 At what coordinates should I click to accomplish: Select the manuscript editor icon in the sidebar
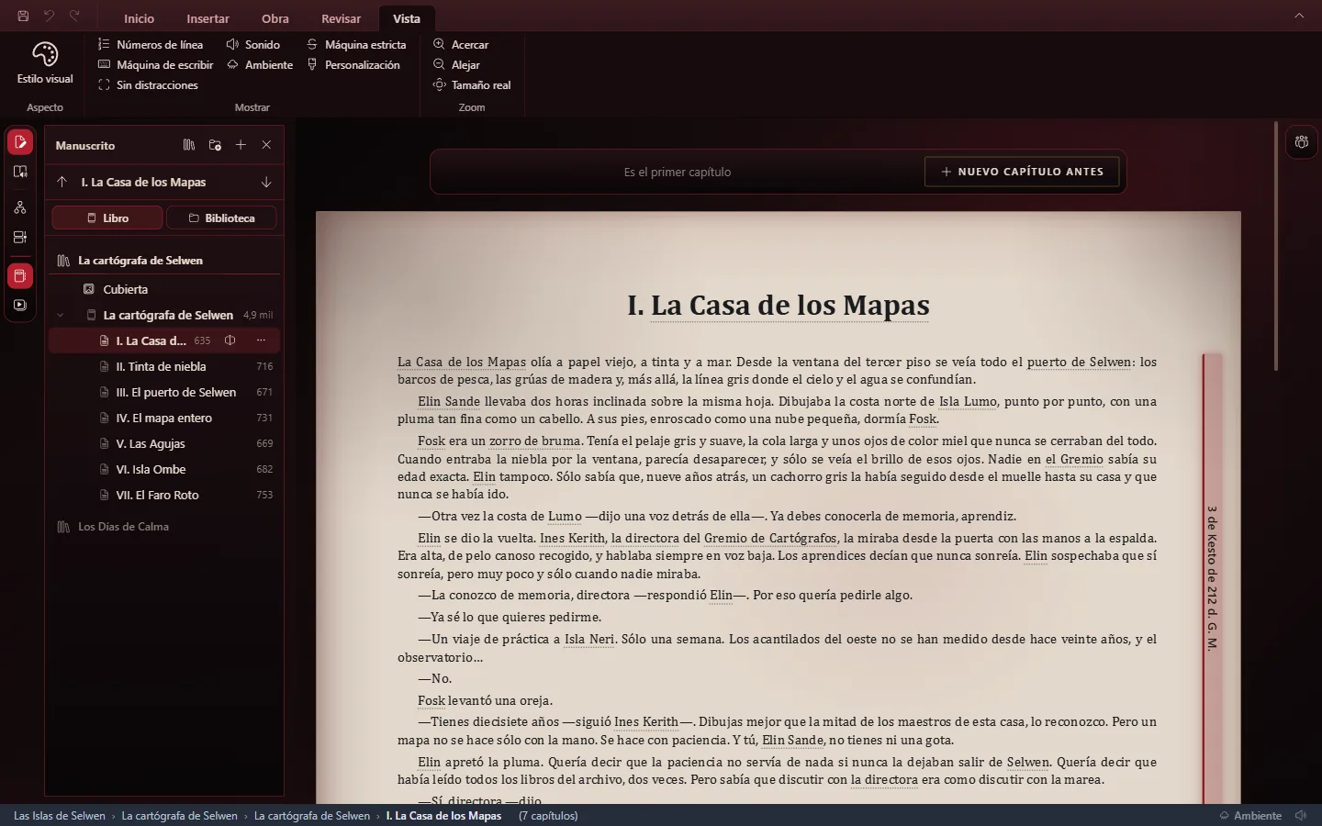[x=20, y=142]
